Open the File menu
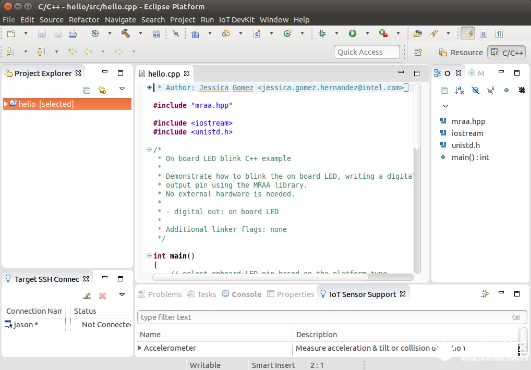The width and height of the screenshot is (531, 370). 9,20
